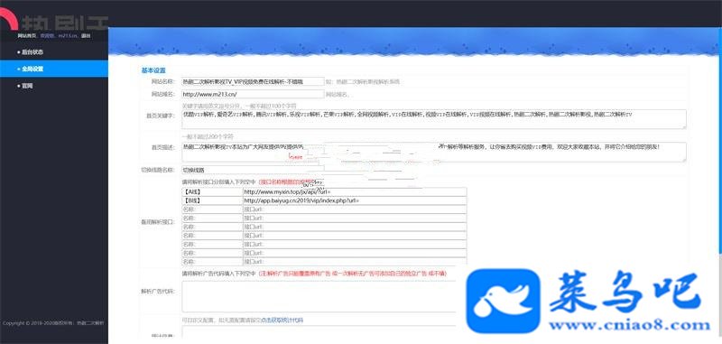Click the baiyug.cn interface URL field
This screenshot has width=722, height=344.
coord(355,200)
